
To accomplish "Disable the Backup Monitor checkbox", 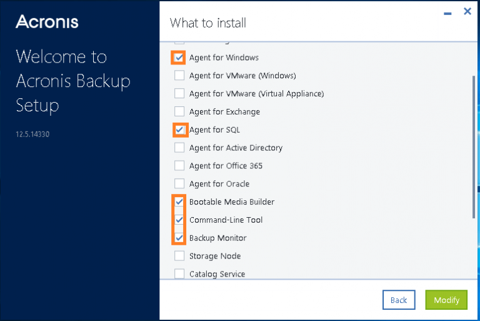I will [x=179, y=238].
